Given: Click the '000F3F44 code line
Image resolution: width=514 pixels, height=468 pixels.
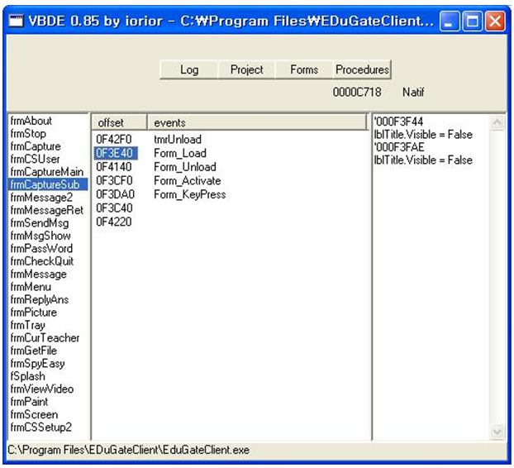Looking at the screenshot, I should pyautogui.click(x=398, y=122).
